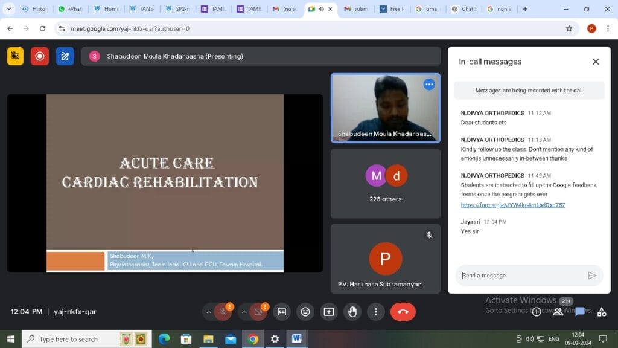The height and width of the screenshot is (348, 618).
Task: Switch to the WhatsApp browser tab
Action: [71, 9]
